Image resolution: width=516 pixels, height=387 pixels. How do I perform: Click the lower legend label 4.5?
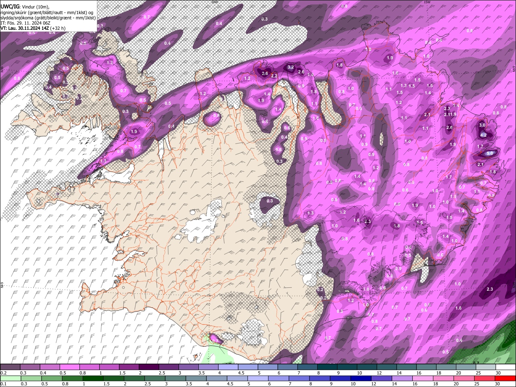[x=230, y=384]
